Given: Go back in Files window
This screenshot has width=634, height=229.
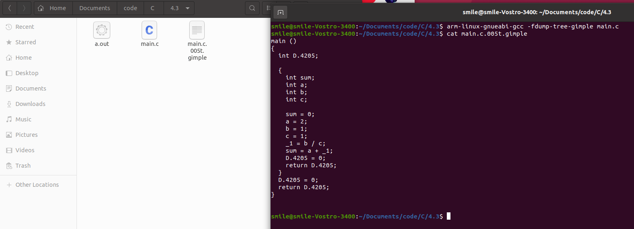Looking at the screenshot, I should click(x=9, y=8).
